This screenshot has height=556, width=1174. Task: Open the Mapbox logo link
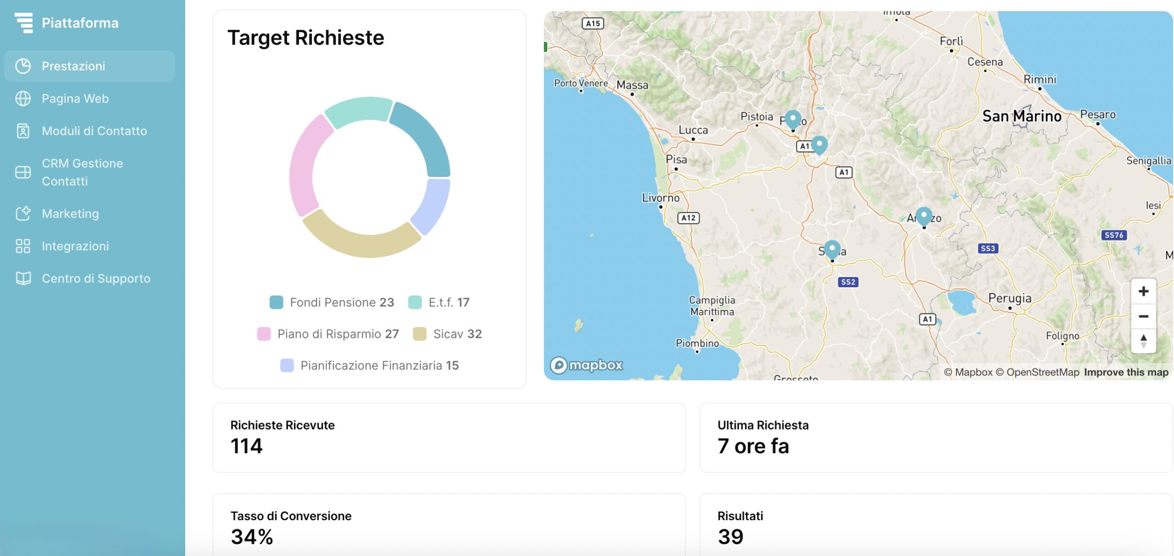587,365
